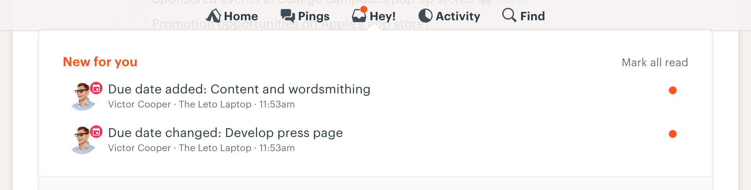Click Victor Cooper's avatar beside the Due date added notification
Viewport: 751px width, 190px height.
click(83, 97)
